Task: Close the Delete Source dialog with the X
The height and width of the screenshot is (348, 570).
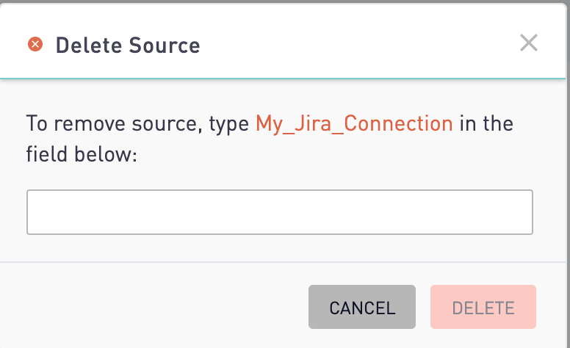Action: (x=529, y=43)
